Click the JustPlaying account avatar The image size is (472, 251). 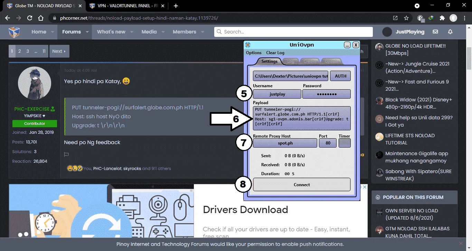pyautogui.click(x=387, y=32)
